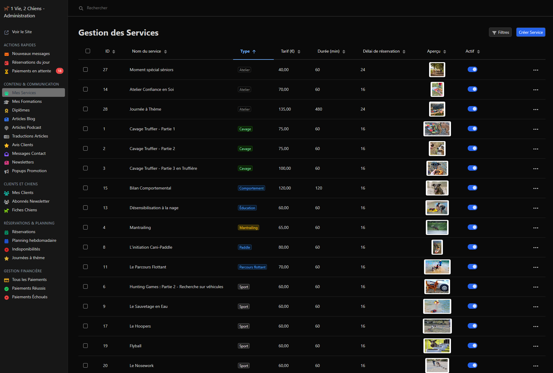The height and width of the screenshot is (373, 553).
Task: Turn off Actif switch for Le Hoopers
Action: coord(473,326)
